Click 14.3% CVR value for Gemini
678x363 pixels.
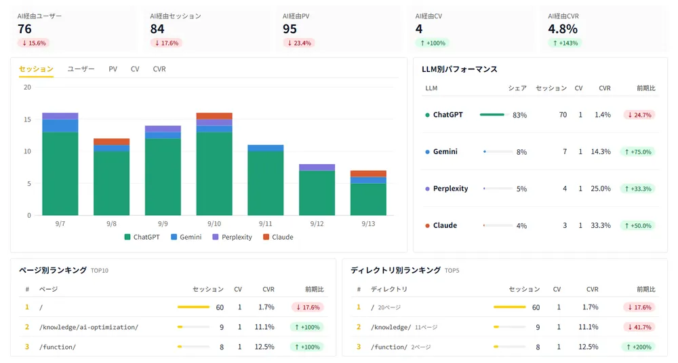point(601,151)
